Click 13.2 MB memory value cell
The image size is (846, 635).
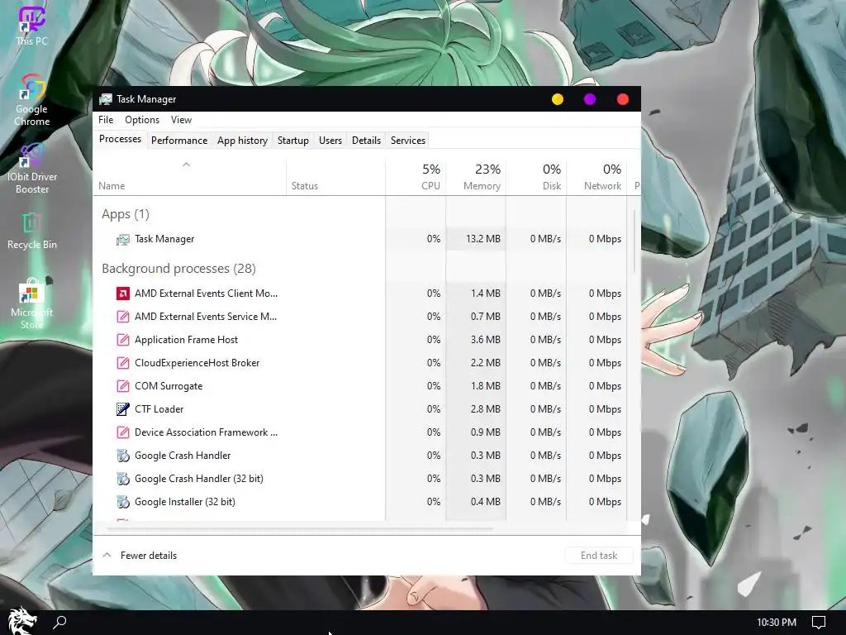pyautogui.click(x=476, y=239)
